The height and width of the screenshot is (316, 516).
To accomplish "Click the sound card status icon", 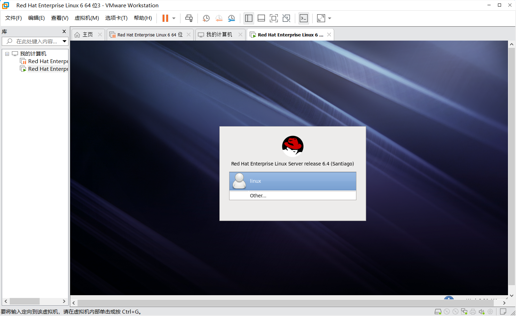I will (482, 311).
